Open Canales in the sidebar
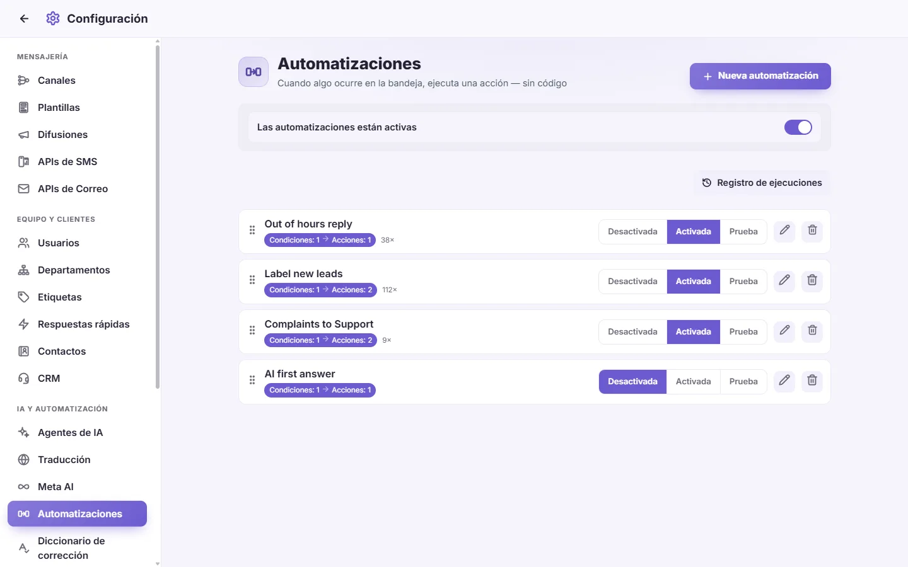This screenshot has height=567, width=908. coord(77,81)
